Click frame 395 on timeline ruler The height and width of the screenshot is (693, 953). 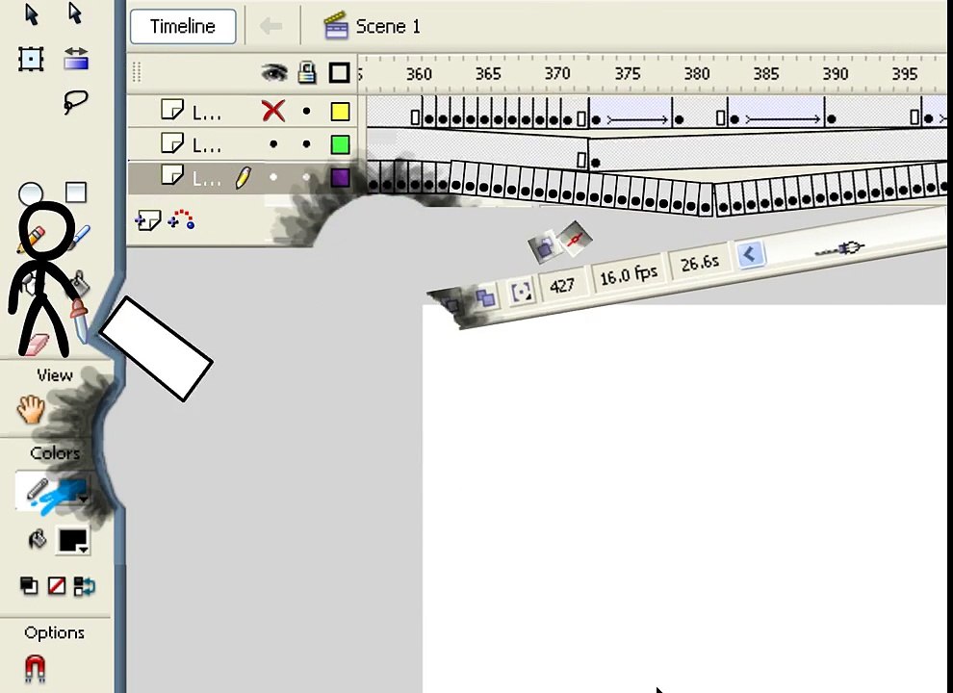(904, 73)
